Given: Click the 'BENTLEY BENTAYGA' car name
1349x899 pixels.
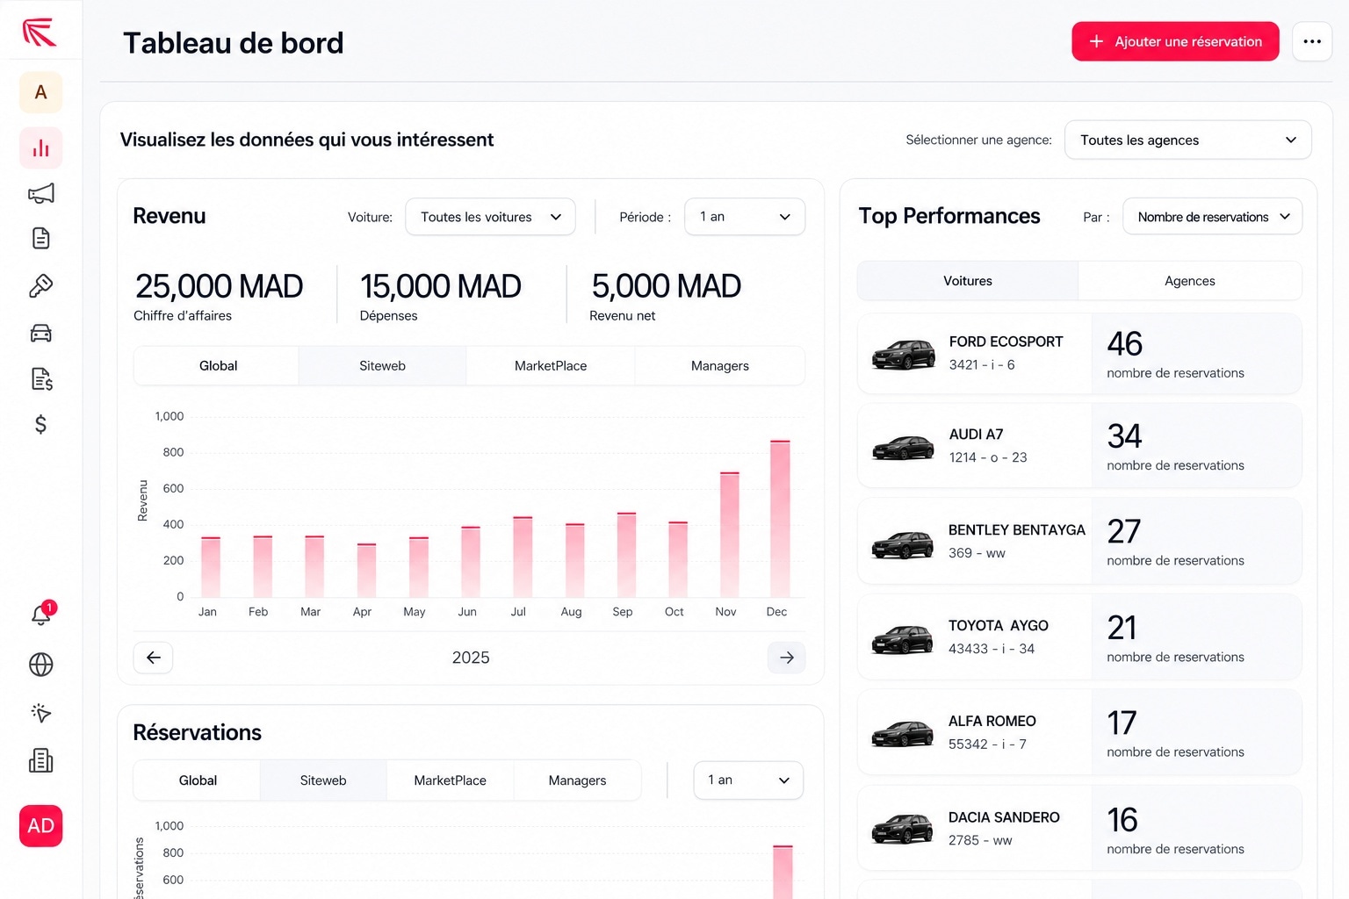Looking at the screenshot, I should click(x=1017, y=530).
